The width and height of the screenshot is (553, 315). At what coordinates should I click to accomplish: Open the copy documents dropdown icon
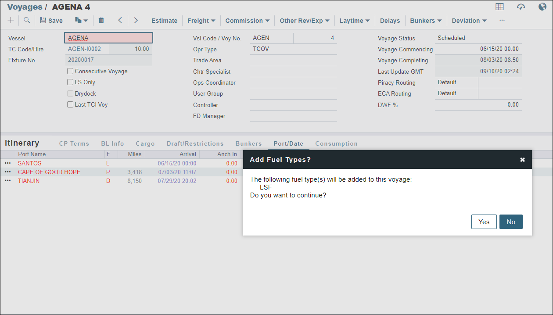tap(82, 20)
